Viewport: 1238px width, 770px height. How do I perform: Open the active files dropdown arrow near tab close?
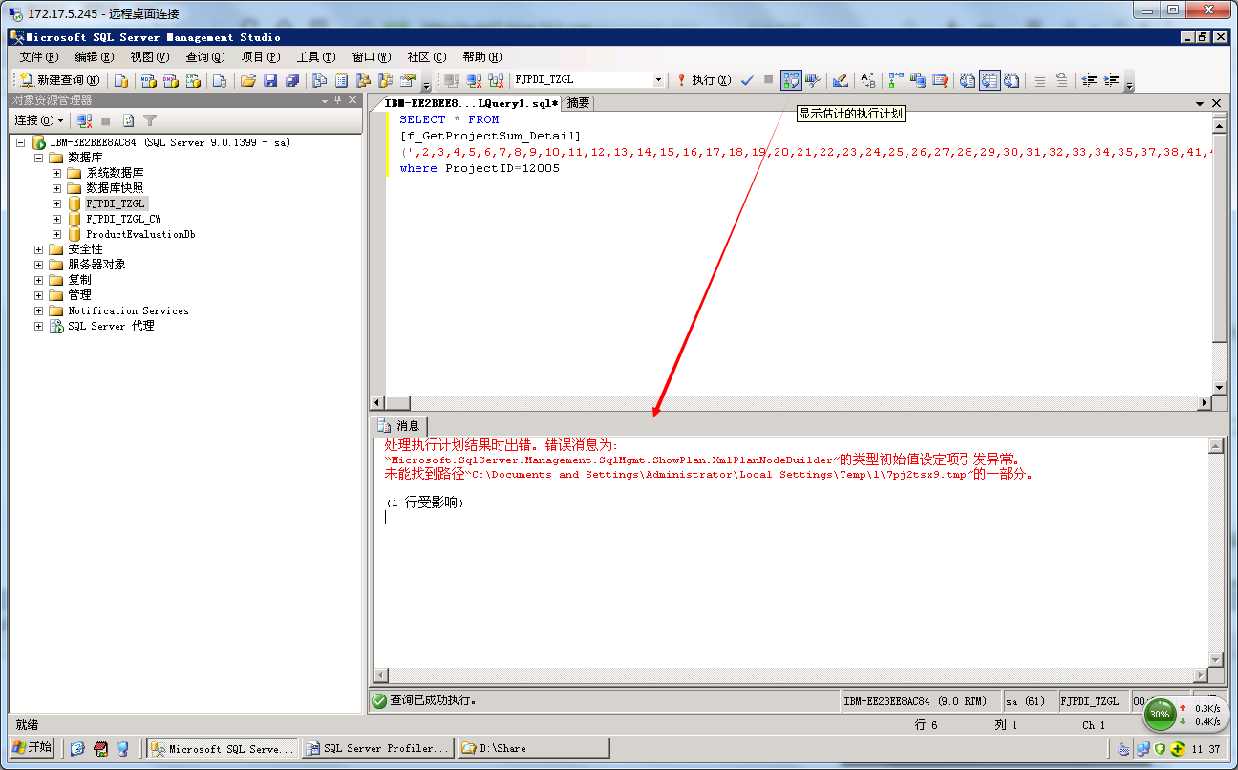pyautogui.click(x=1200, y=103)
